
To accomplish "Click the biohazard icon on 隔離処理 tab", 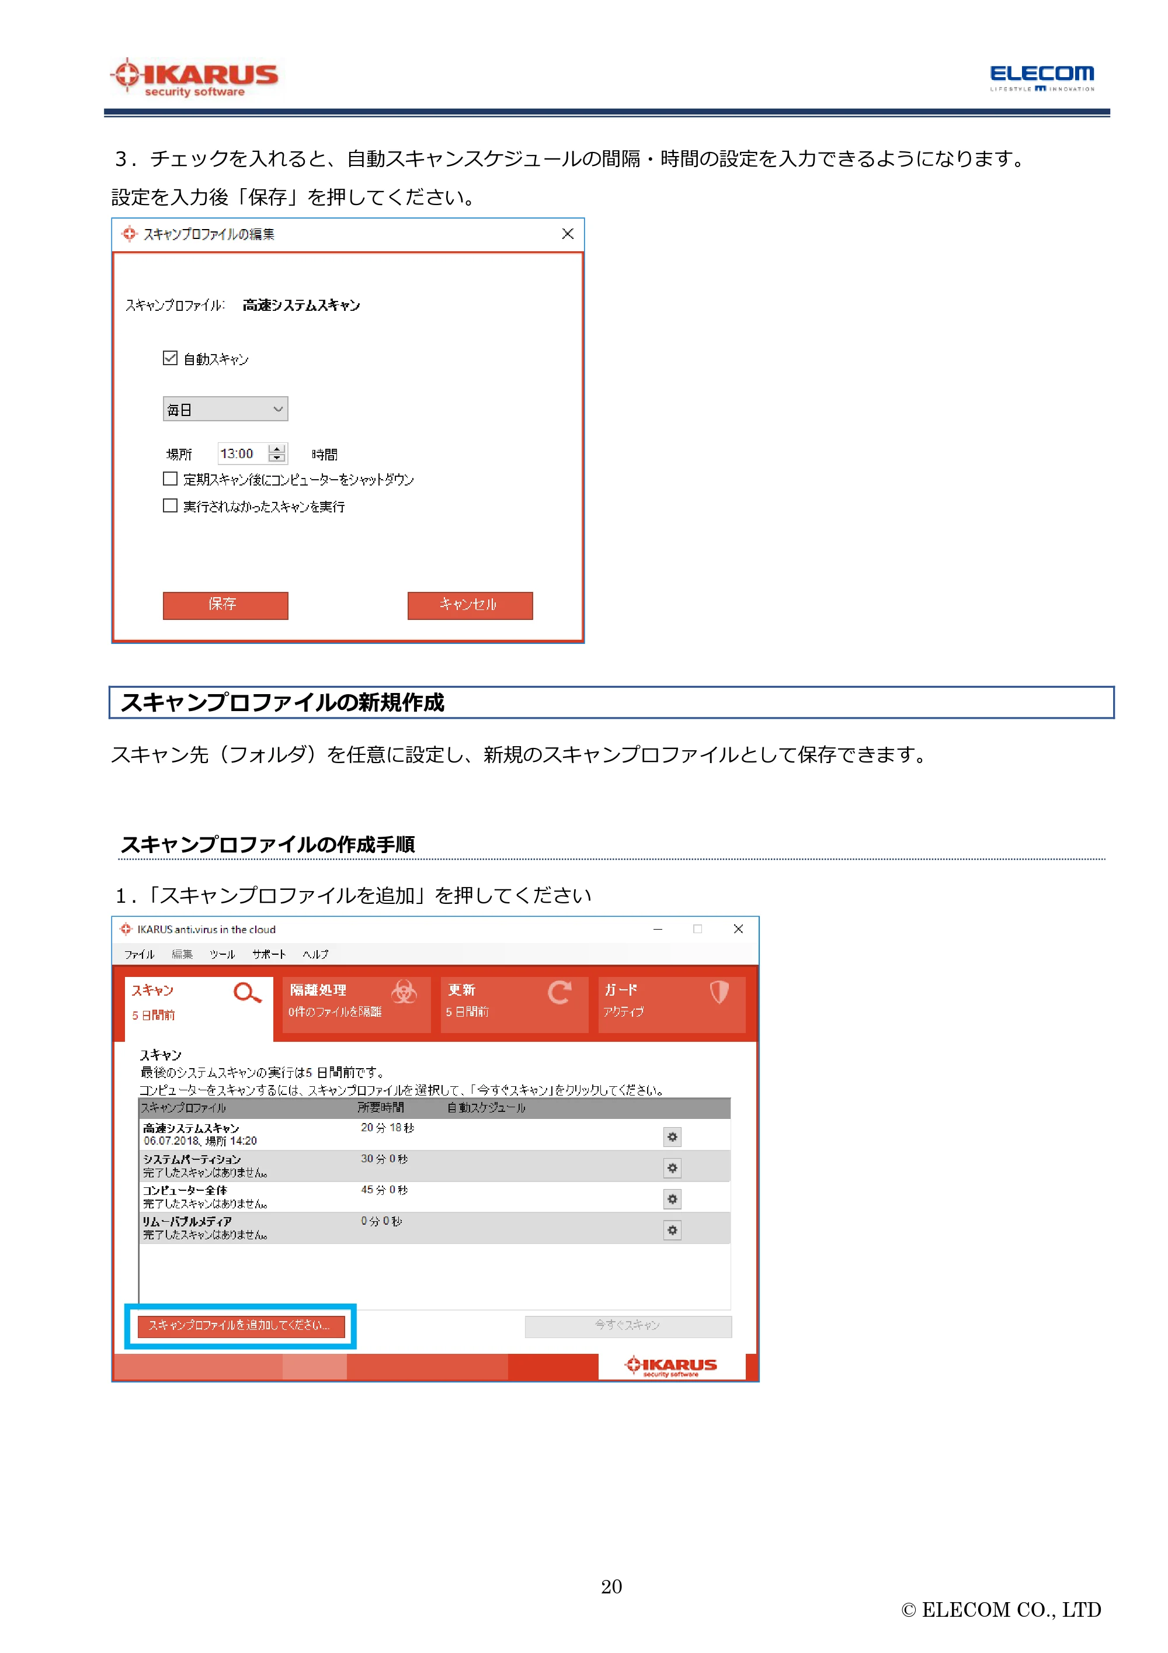I will [404, 992].
